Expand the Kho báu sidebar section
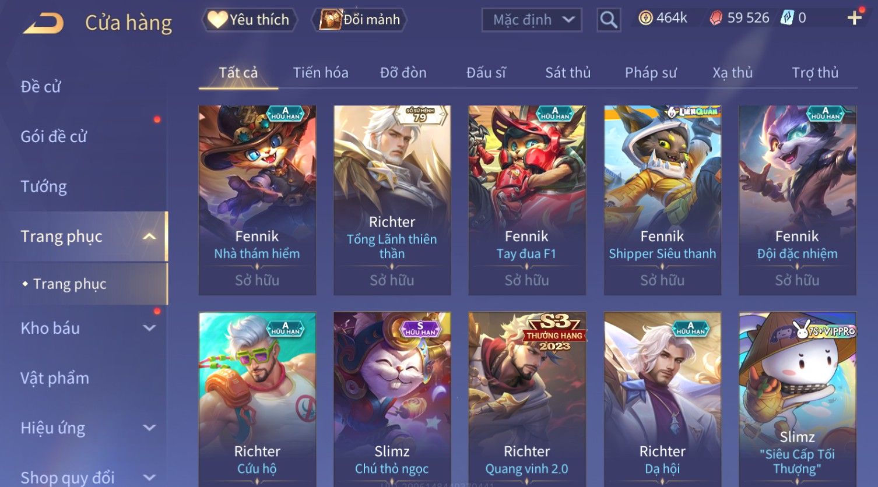This screenshot has height=487, width=878. click(149, 328)
